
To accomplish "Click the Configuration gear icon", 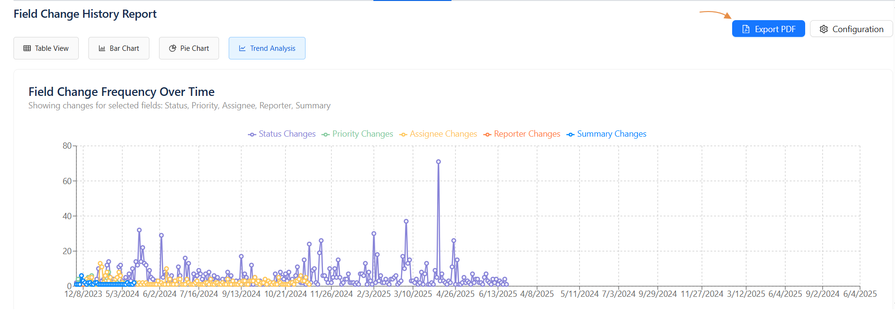I will 823,29.
